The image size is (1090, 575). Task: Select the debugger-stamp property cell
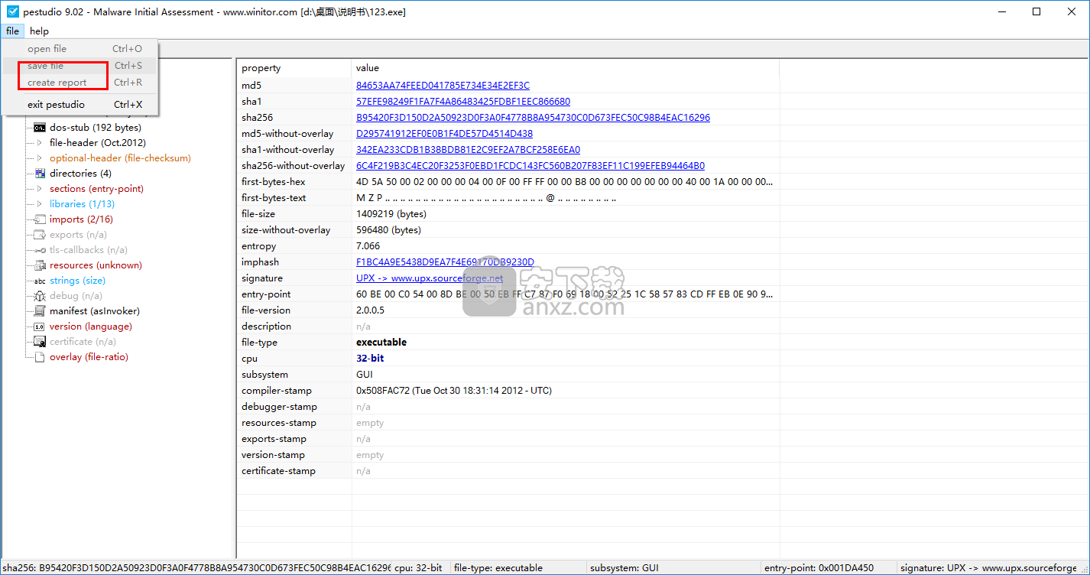[x=294, y=407]
